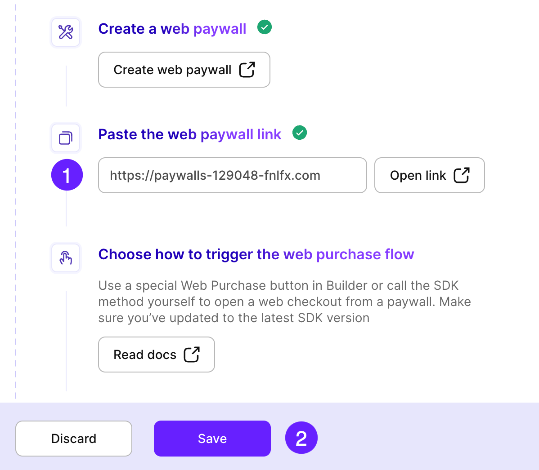Click the "Create a web paywall" heading

point(172,29)
